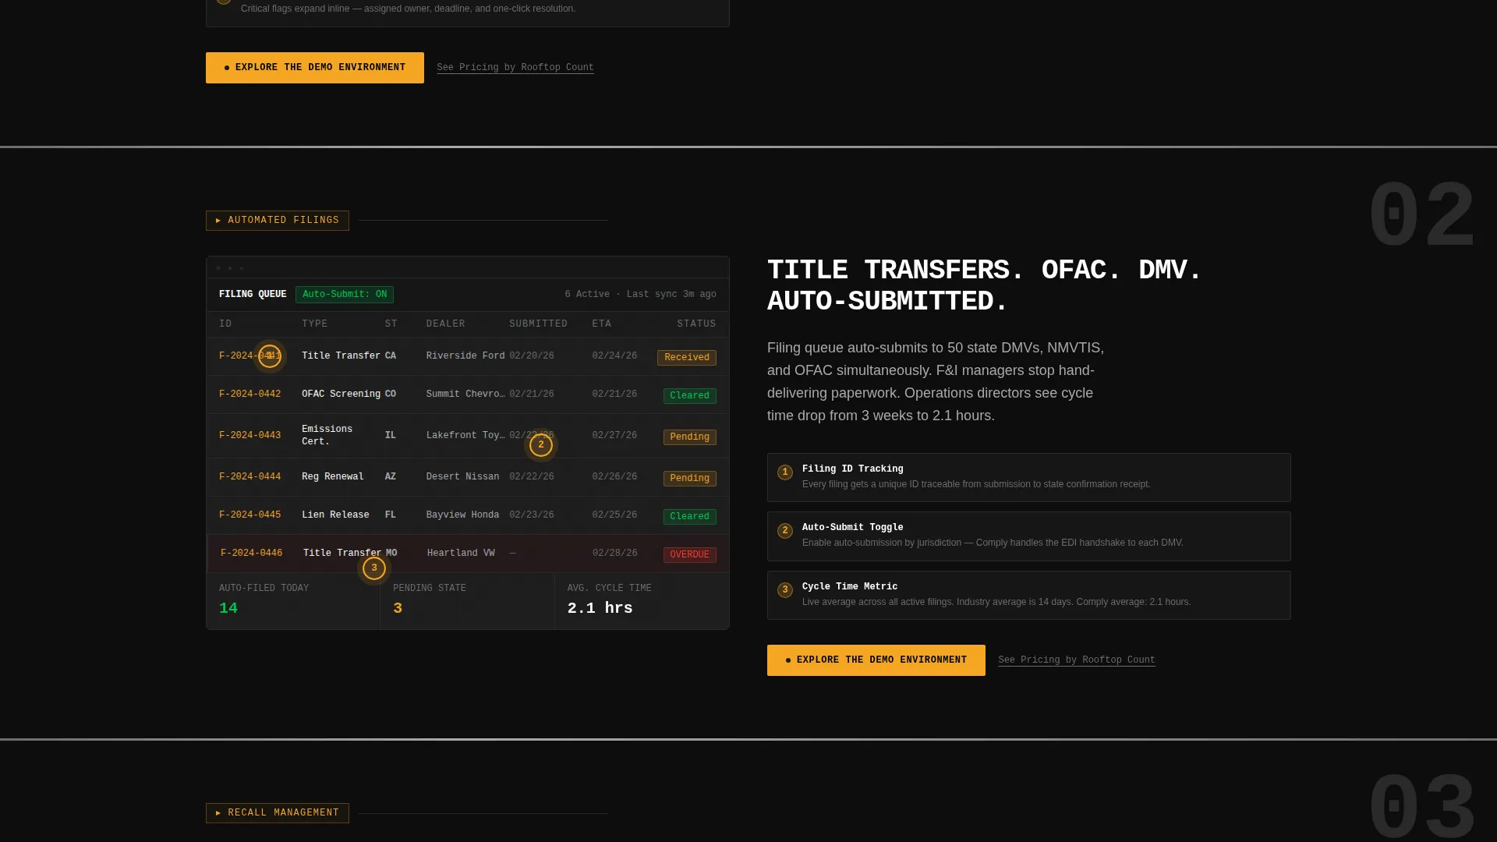Viewport: 1497px width, 842px height.
Task: Open filing F-2024-0445
Action: [250, 515]
